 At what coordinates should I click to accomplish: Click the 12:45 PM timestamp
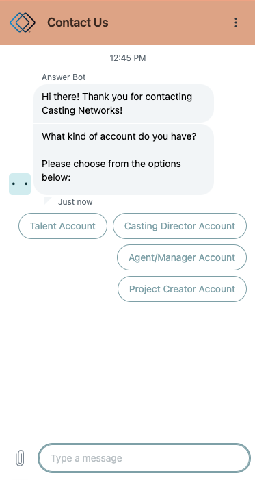128,58
